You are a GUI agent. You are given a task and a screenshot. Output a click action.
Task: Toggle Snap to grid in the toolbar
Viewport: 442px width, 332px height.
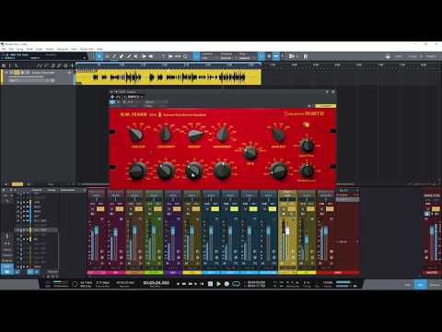point(262,56)
